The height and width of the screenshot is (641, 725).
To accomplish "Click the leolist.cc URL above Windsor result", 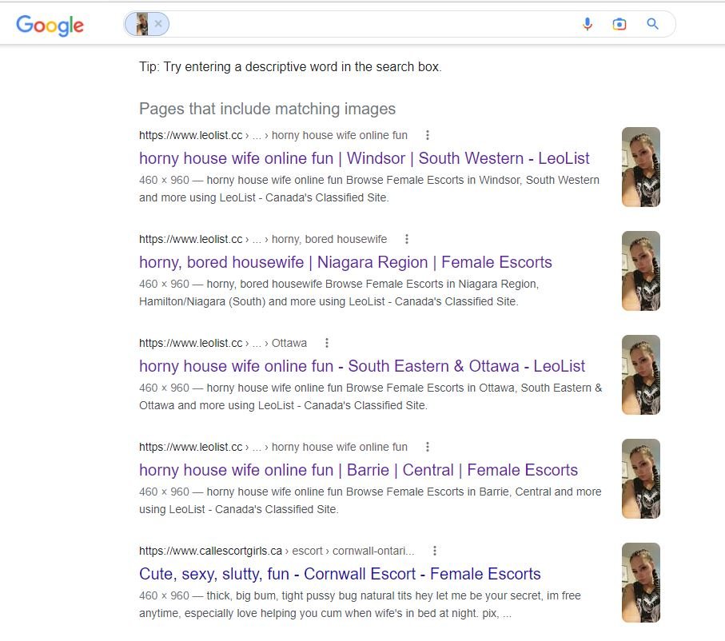I will tap(273, 135).
